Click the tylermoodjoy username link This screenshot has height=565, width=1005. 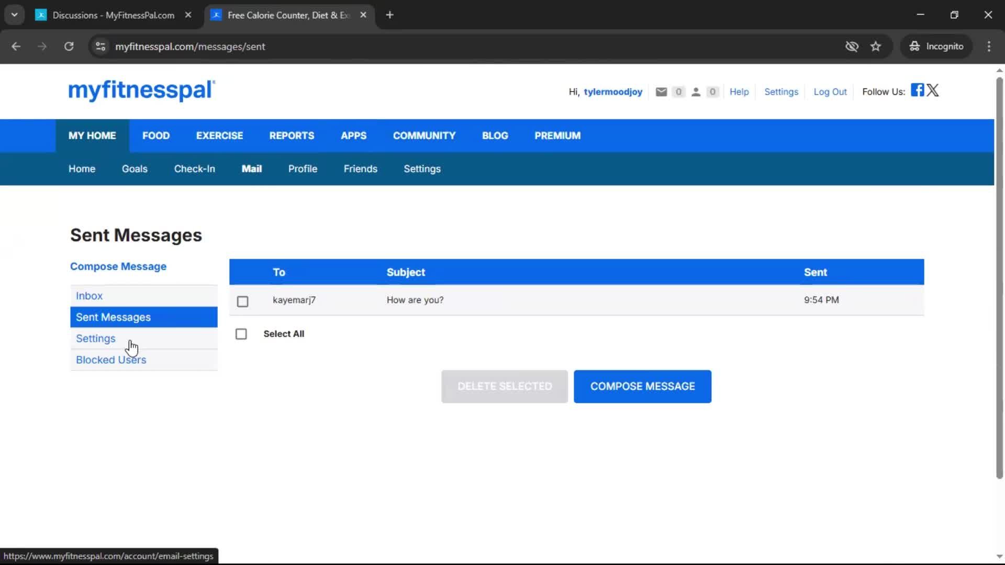tap(613, 92)
